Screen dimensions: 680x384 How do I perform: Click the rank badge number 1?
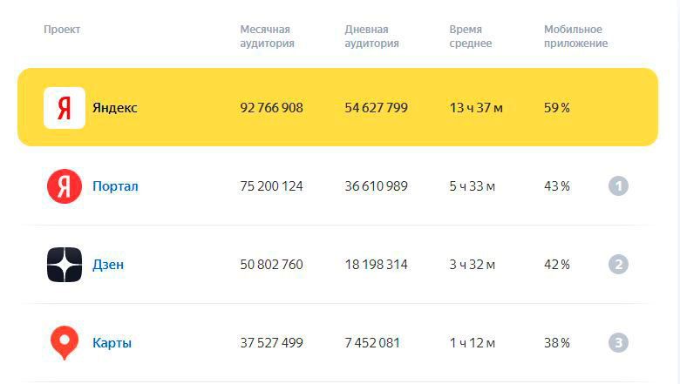coord(618,186)
